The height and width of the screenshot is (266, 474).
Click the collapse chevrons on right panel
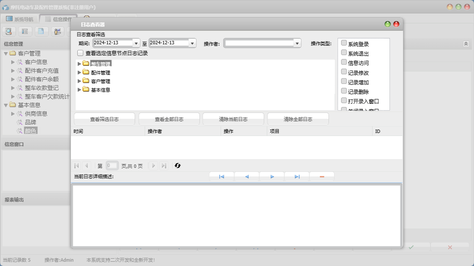click(466, 44)
